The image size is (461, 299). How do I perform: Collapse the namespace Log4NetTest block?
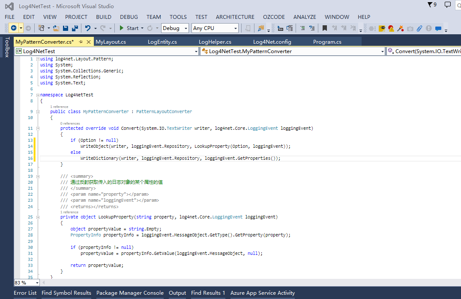38,95
